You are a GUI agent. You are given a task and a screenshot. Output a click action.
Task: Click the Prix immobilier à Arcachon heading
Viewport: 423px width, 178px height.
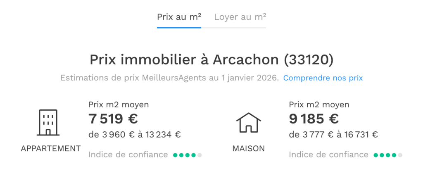click(211, 60)
